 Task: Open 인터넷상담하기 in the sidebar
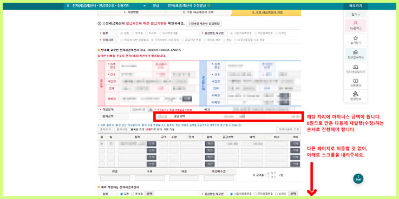356,69
